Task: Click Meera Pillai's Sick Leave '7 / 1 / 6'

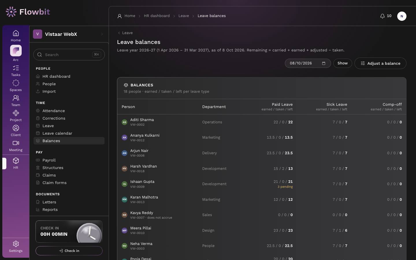Action: (x=340, y=231)
